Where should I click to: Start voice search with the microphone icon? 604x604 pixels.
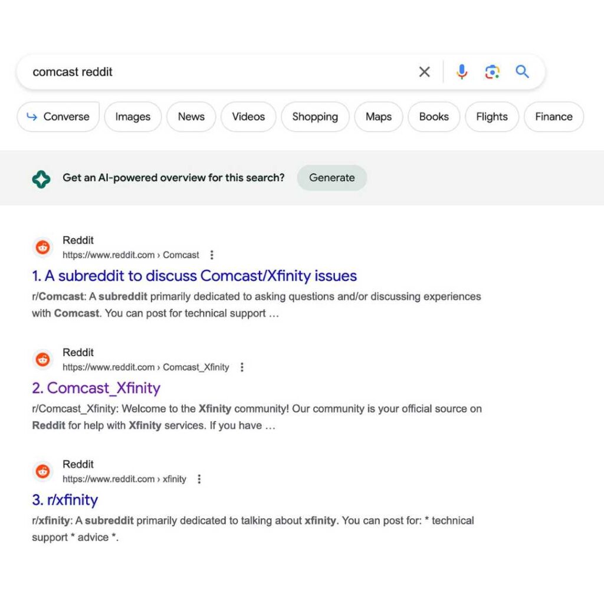[462, 72]
